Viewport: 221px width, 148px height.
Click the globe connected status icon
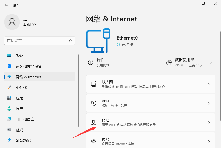(x=119, y=45)
